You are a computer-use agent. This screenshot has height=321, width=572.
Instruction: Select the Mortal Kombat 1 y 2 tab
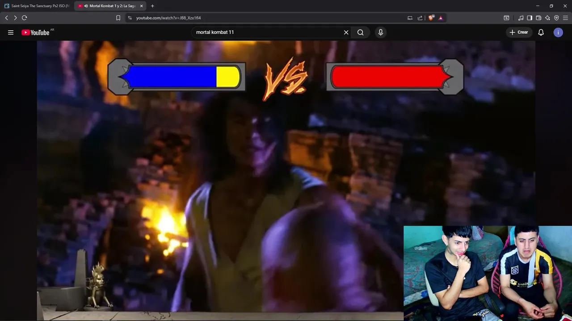tap(110, 6)
